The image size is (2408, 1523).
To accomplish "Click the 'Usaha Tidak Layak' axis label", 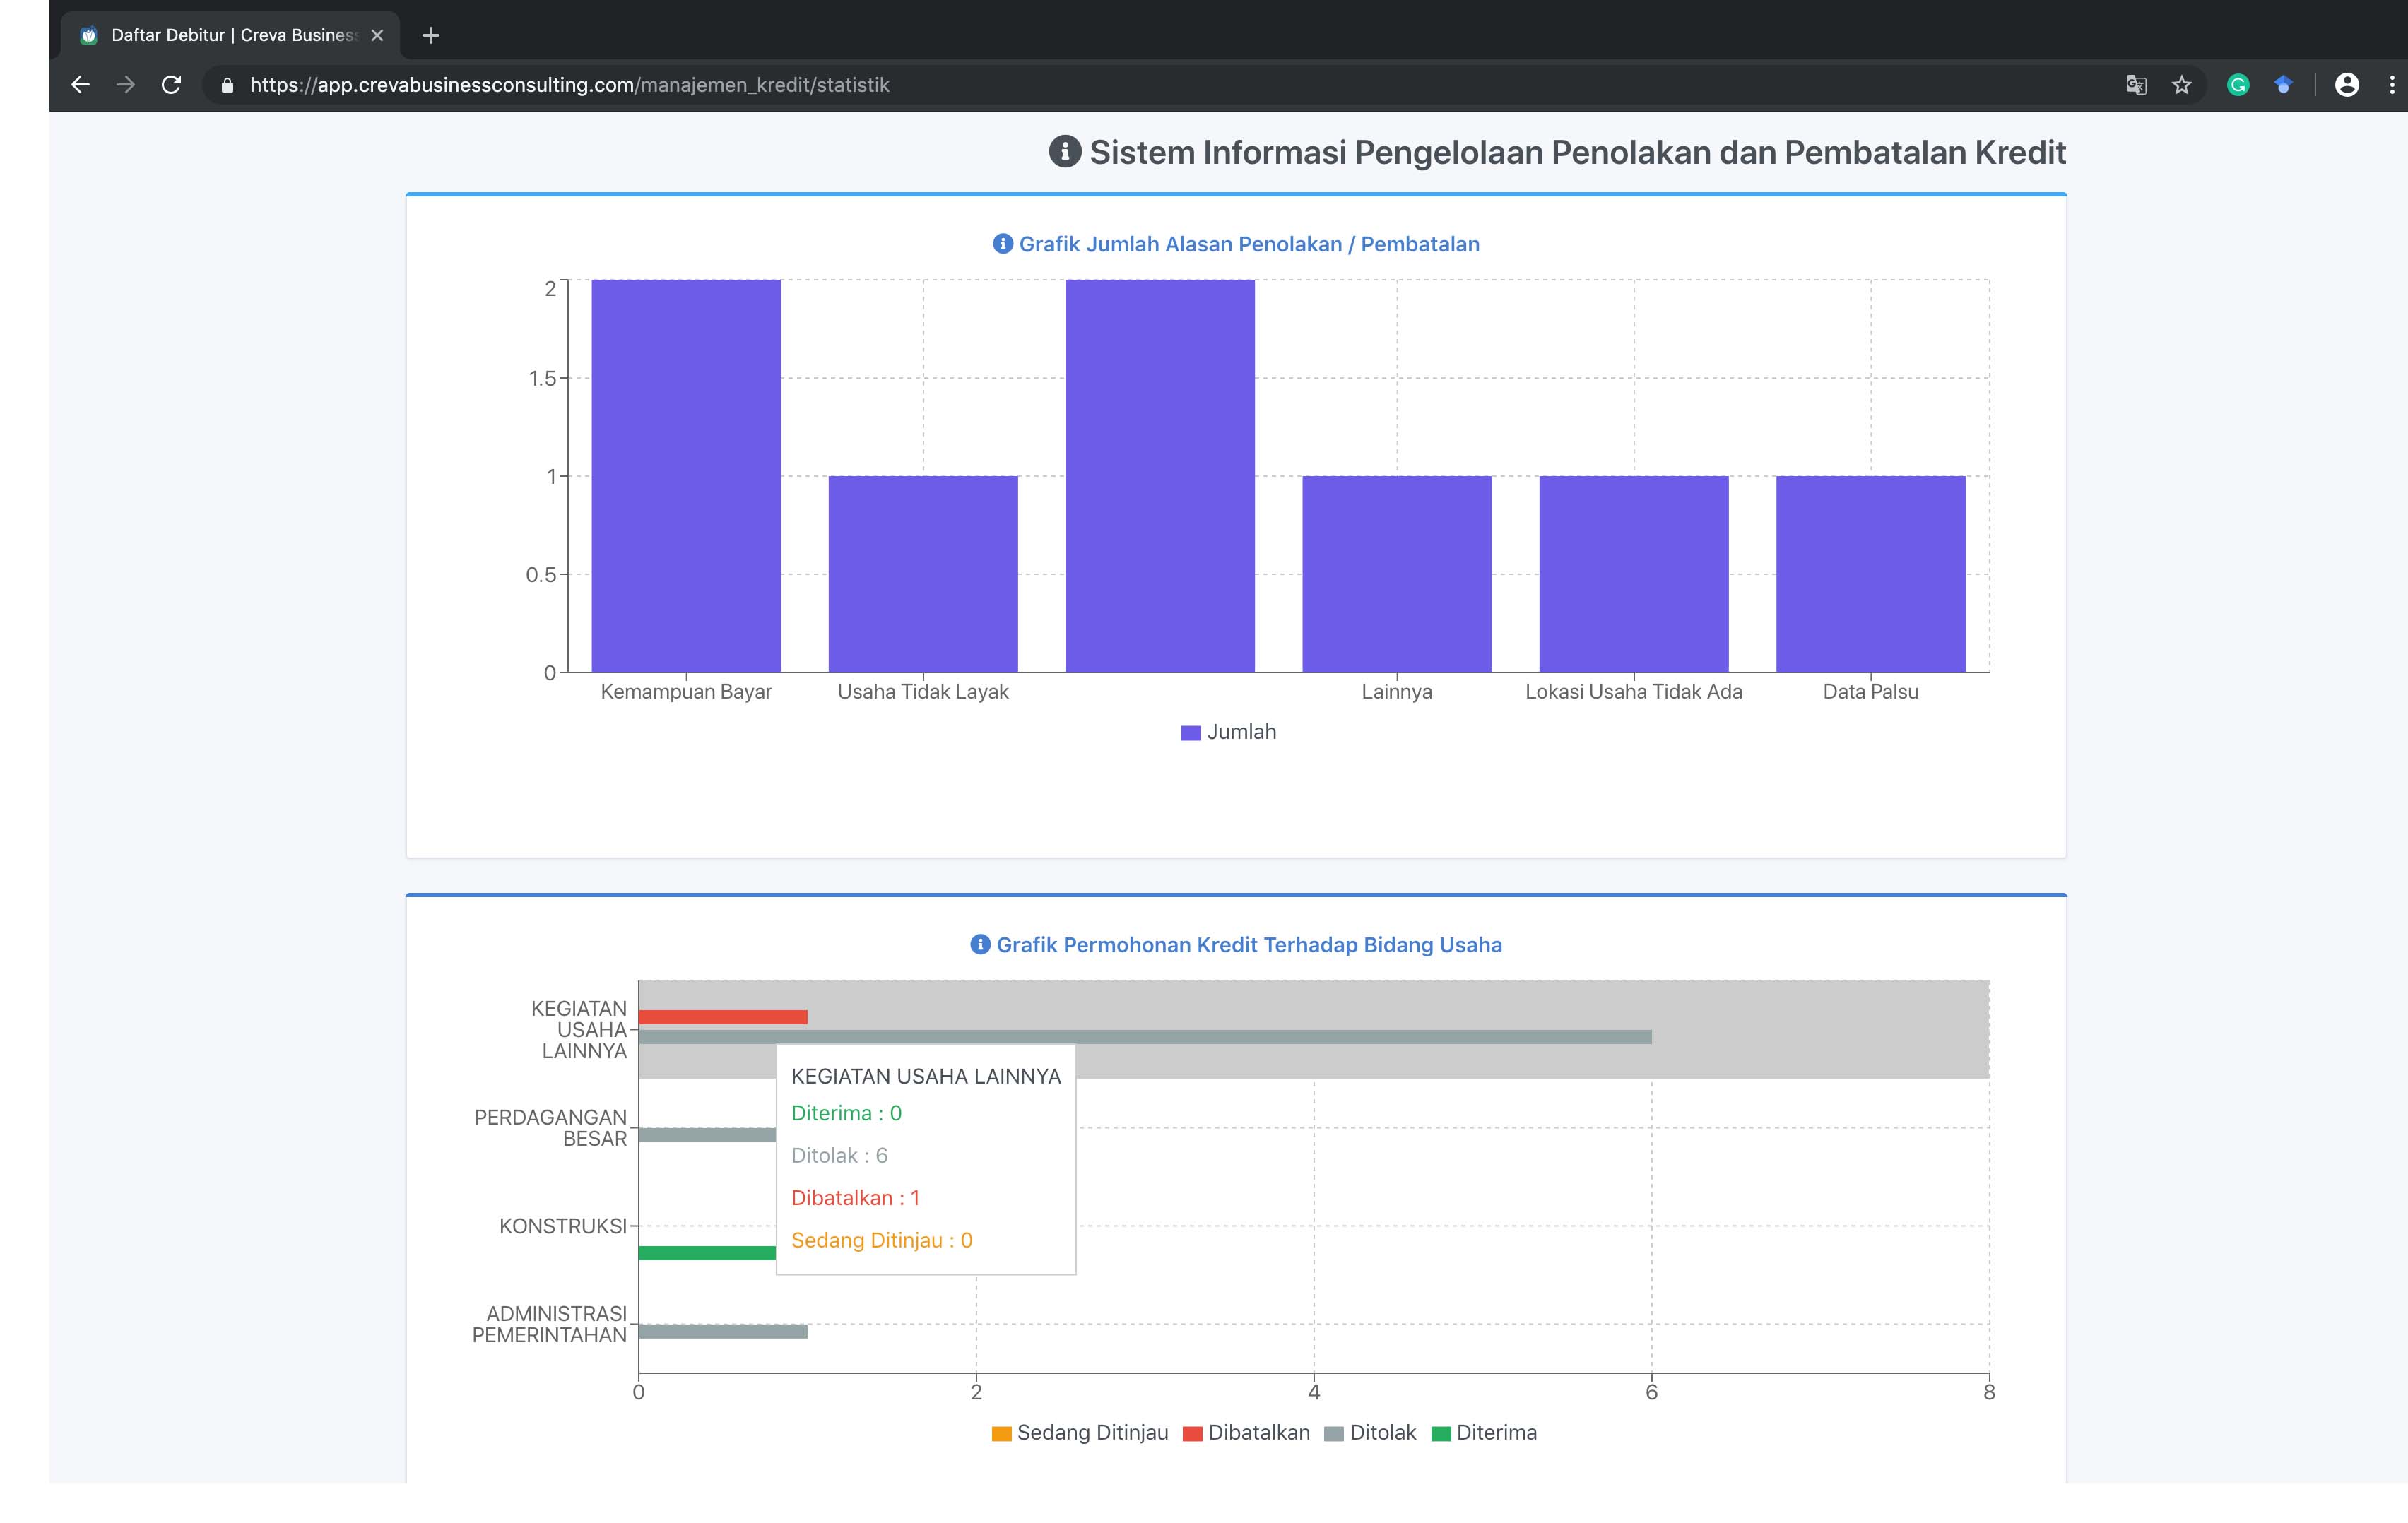I will tap(923, 691).
